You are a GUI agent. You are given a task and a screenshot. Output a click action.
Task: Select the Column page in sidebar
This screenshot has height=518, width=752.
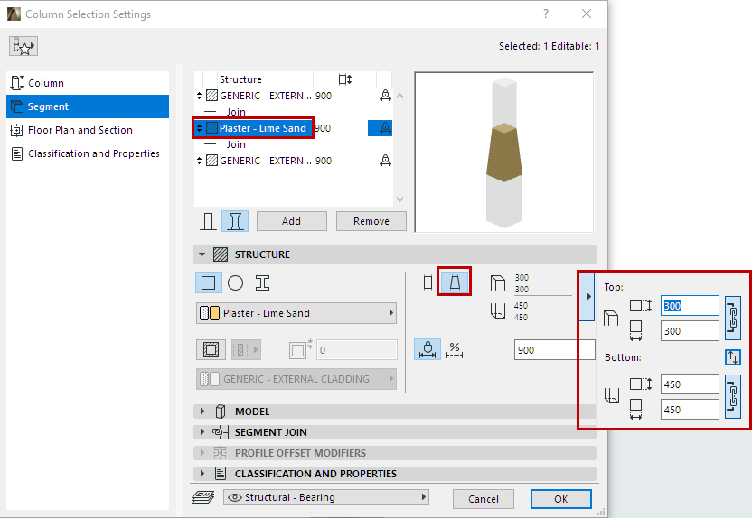pyautogui.click(x=88, y=83)
